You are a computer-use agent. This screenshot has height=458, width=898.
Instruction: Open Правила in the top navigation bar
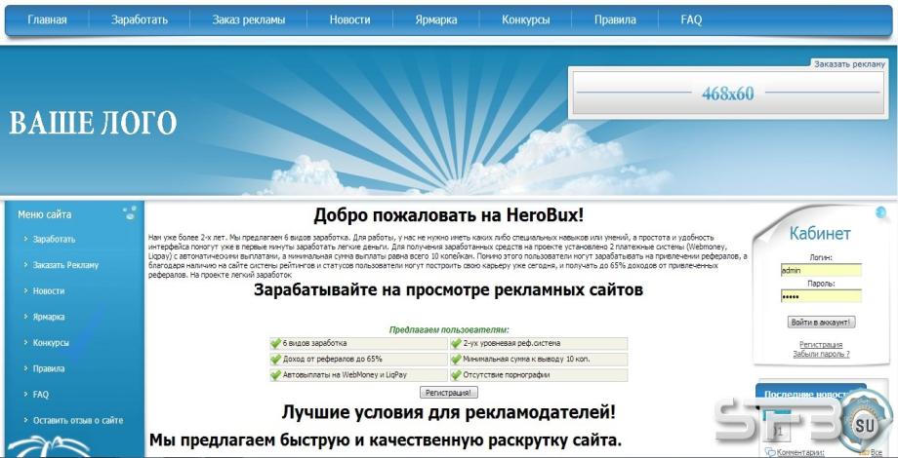pos(615,19)
